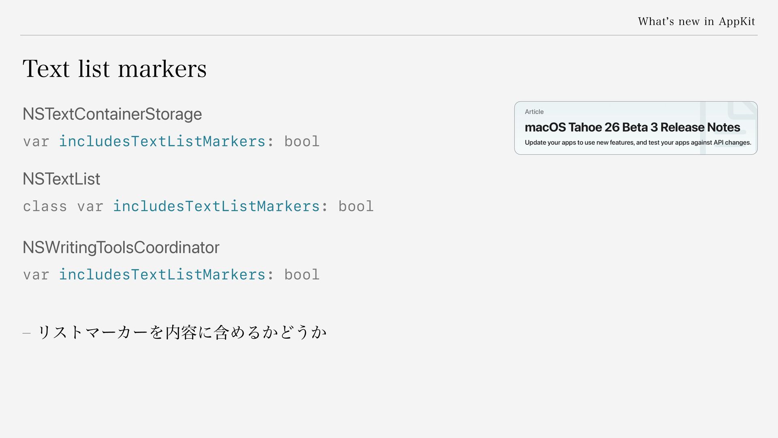778x438 pixels.
Task: Click the document icon on the article card
Action: (729, 128)
